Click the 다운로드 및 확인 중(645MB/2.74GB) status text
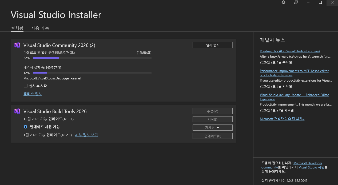The image size is (338, 185). 49,53
